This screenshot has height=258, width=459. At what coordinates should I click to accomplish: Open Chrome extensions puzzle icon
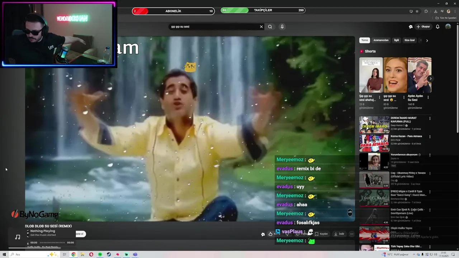tap(426, 11)
